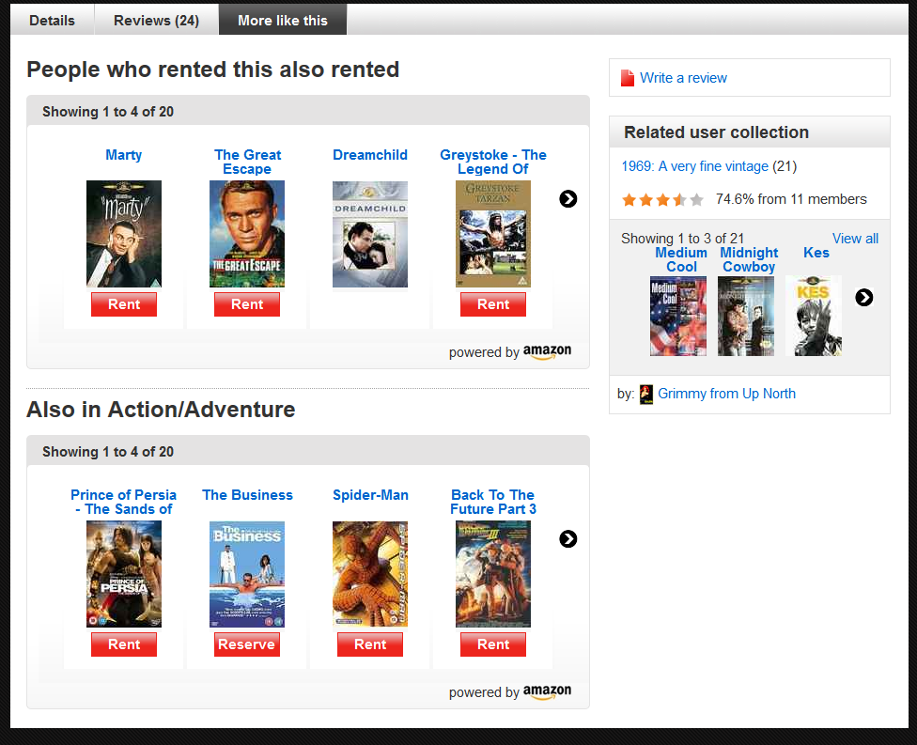Switch to the Details tab
Viewport: 917px width, 745px height.
tap(52, 21)
